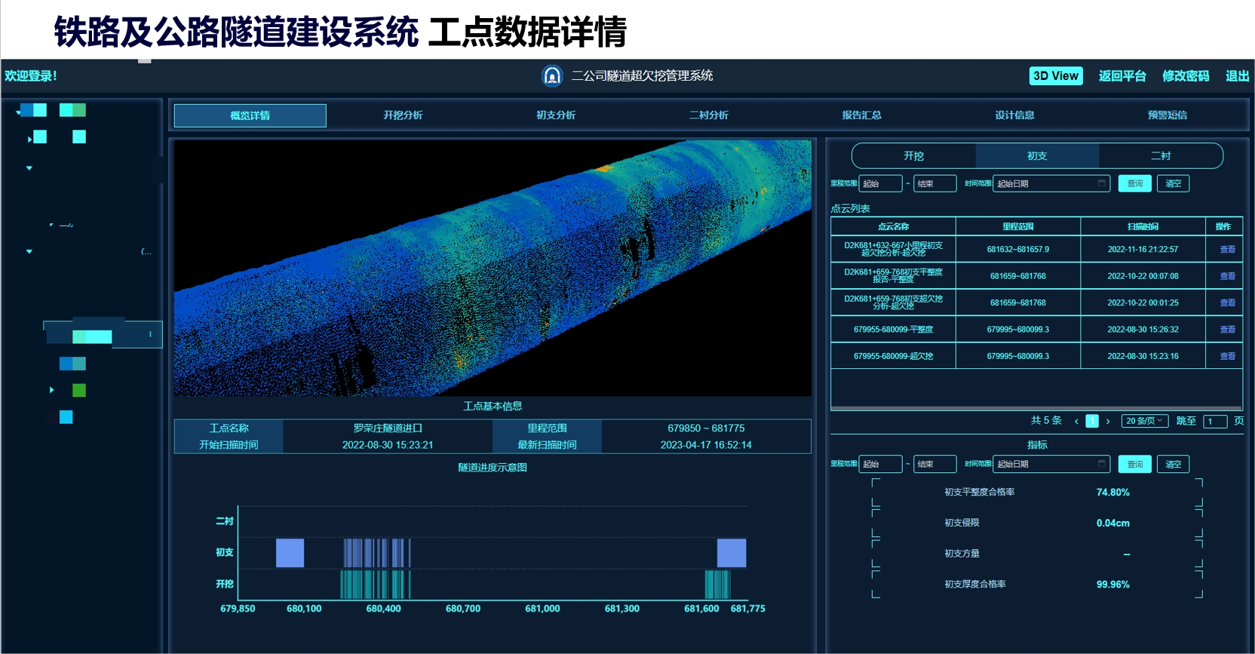The width and height of the screenshot is (1255, 654).
Task: Select the 二衬 segment toggle
Action: [1160, 156]
